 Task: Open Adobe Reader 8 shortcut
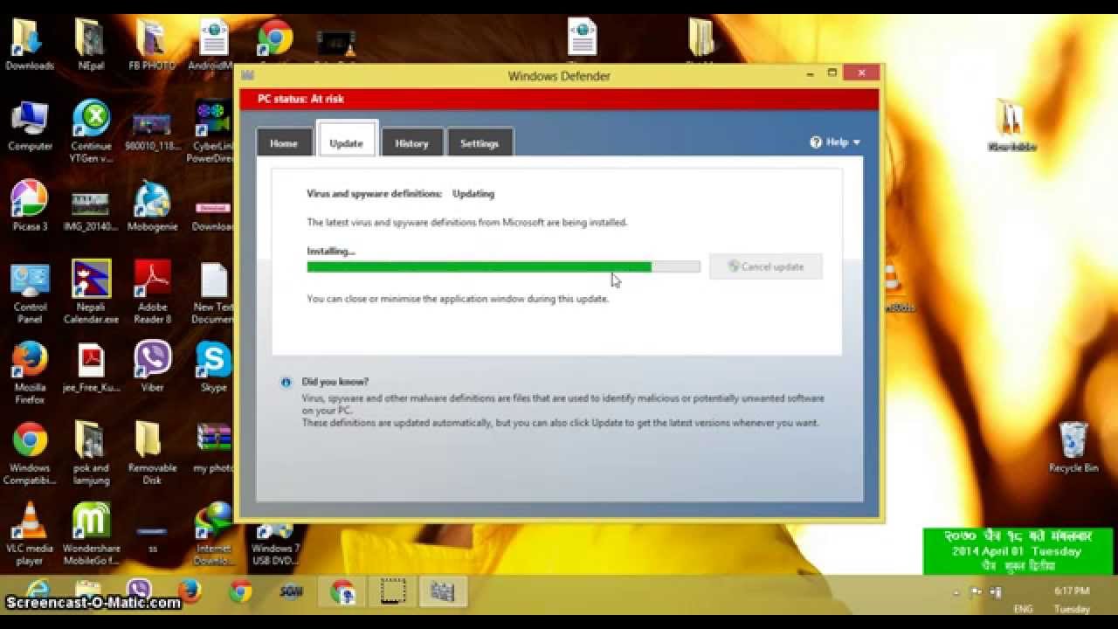click(152, 293)
